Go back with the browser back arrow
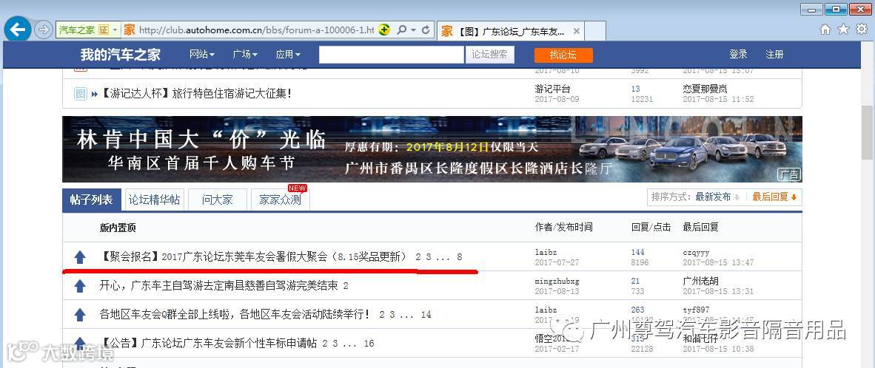 [x=18, y=30]
